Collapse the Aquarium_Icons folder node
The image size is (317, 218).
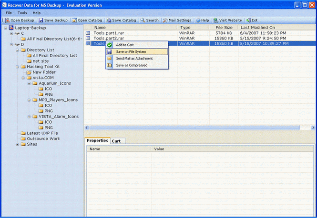pos(29,83)
